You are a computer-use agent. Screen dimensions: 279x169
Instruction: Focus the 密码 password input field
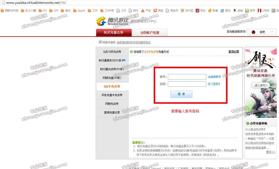click(x=187, y=84)
